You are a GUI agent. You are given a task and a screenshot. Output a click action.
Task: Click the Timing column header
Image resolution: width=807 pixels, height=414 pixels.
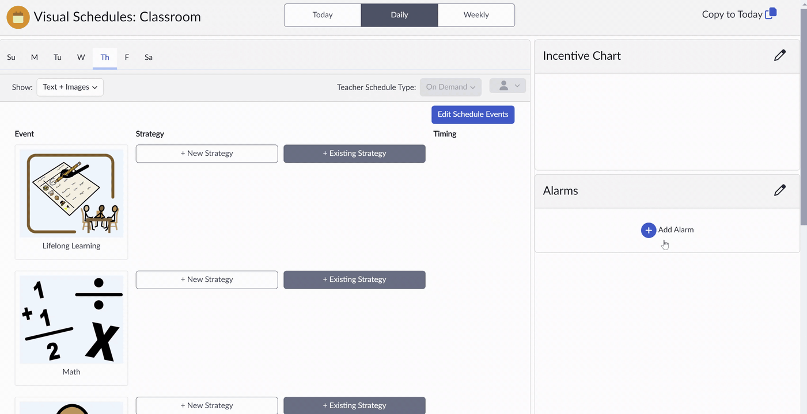point(445,134)
